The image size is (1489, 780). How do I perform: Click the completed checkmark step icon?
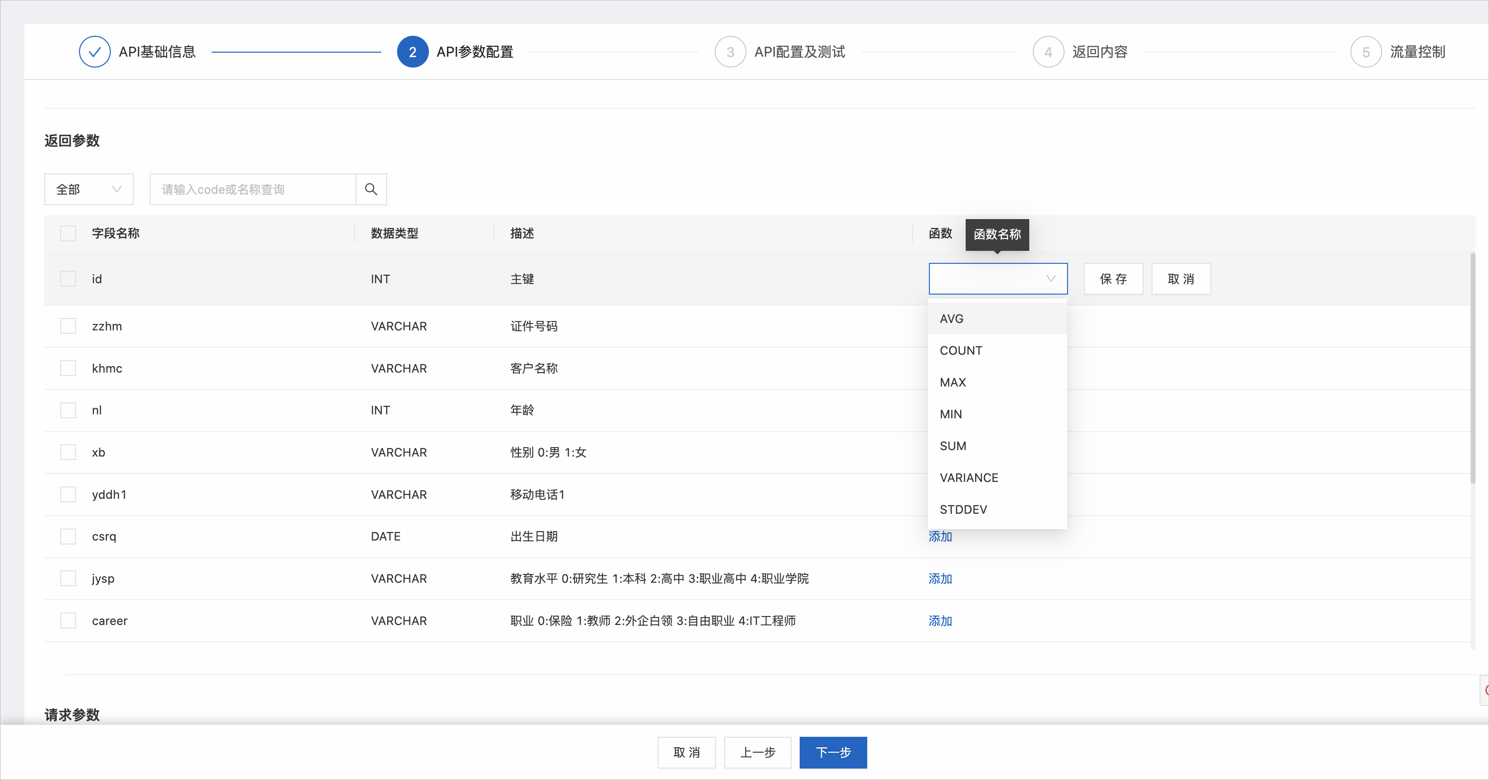point(95,52)
